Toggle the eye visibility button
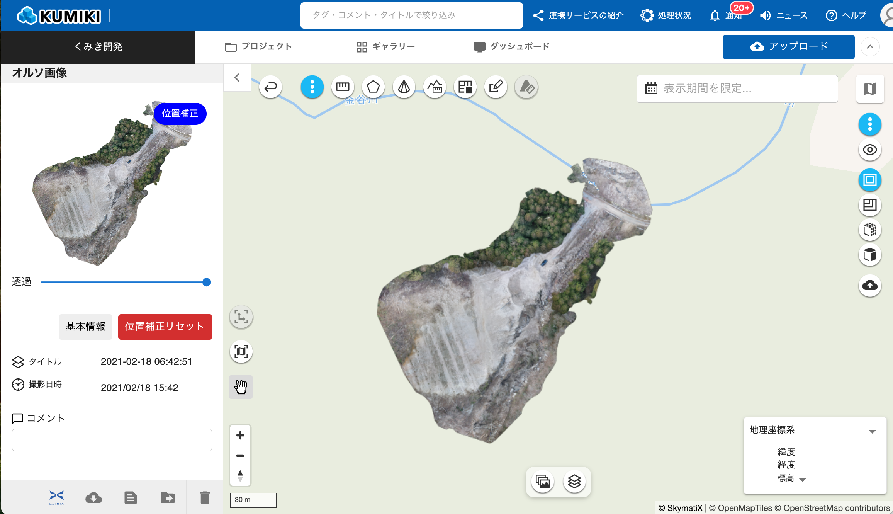Screen dimensions: 893x514 870,150
